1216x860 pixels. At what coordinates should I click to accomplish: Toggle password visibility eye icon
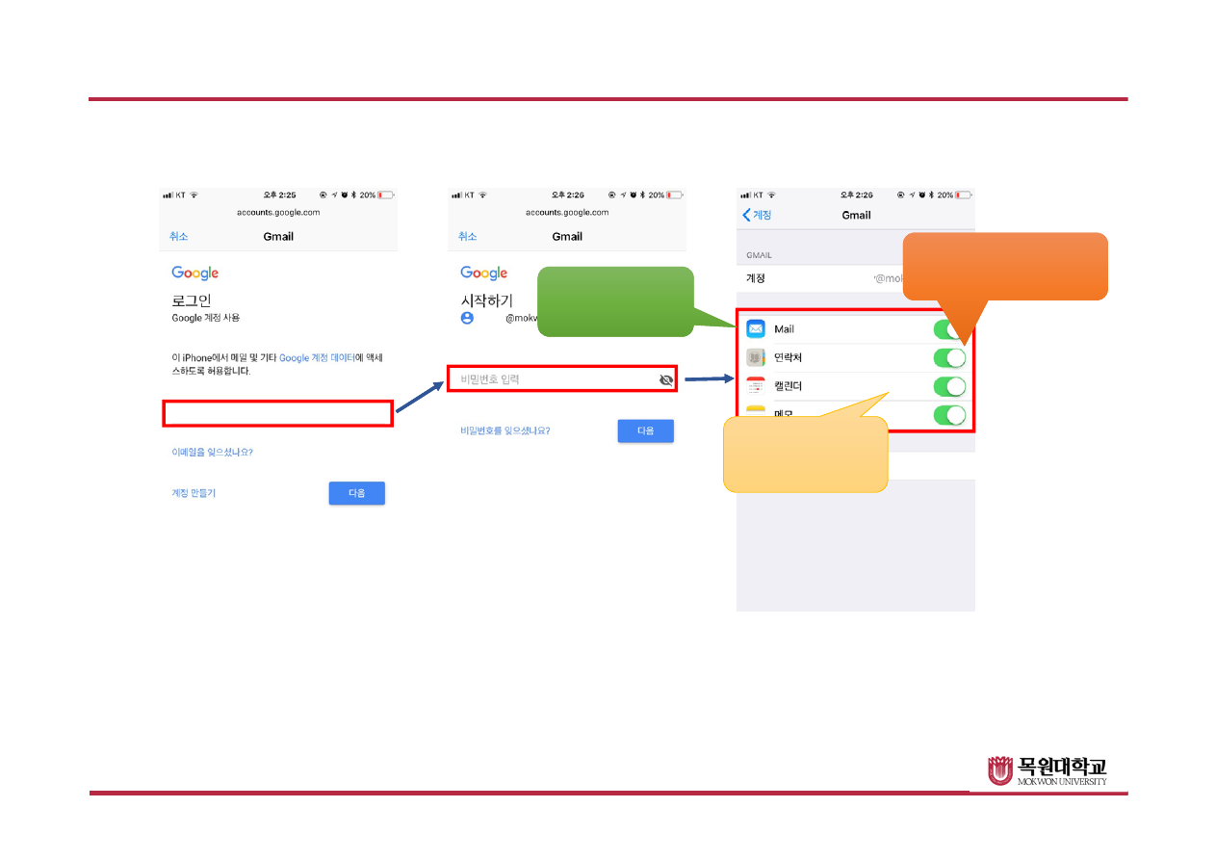click(665, 380)
